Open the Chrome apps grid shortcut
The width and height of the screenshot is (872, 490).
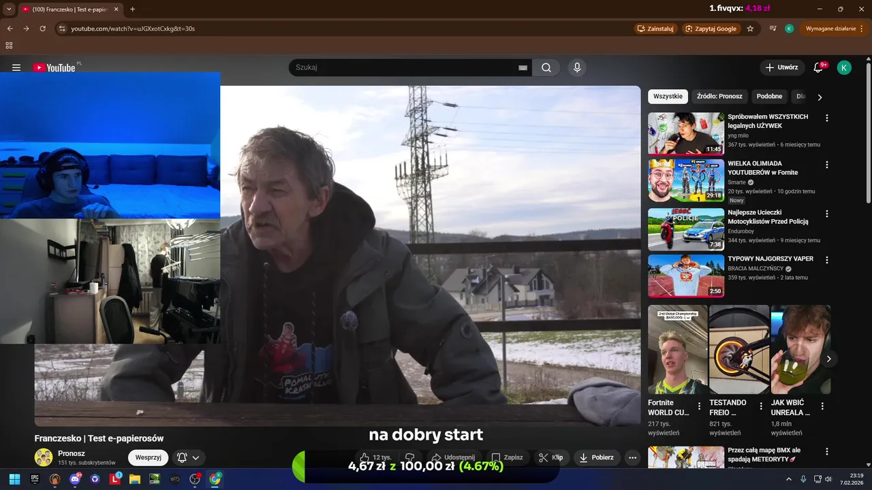tap(9, 46)
